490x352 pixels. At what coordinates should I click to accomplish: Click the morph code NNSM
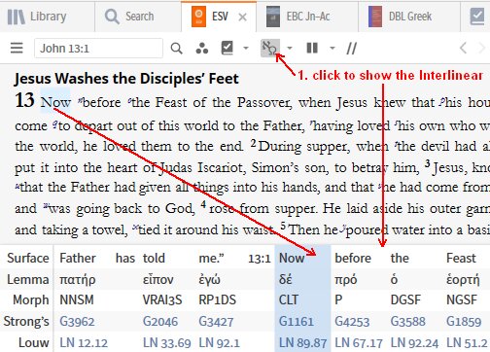77,300
